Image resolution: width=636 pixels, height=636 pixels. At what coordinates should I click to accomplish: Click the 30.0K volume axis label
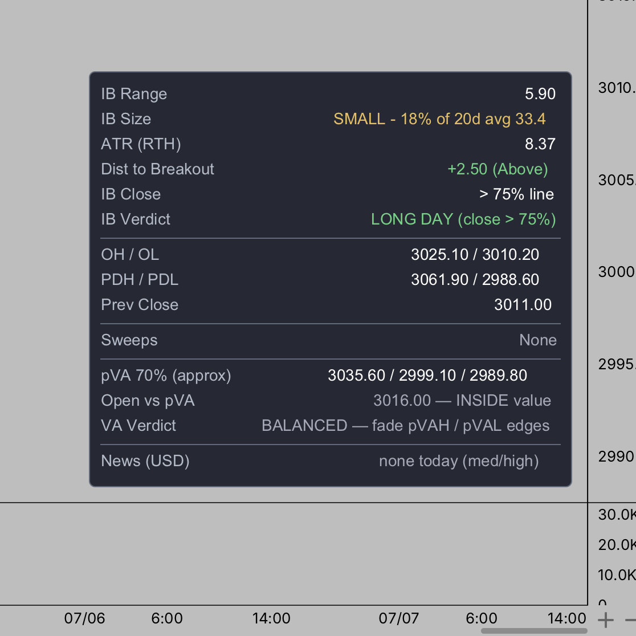pos(617,515)
